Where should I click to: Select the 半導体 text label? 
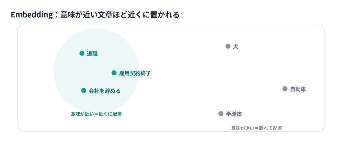(234, 114)
